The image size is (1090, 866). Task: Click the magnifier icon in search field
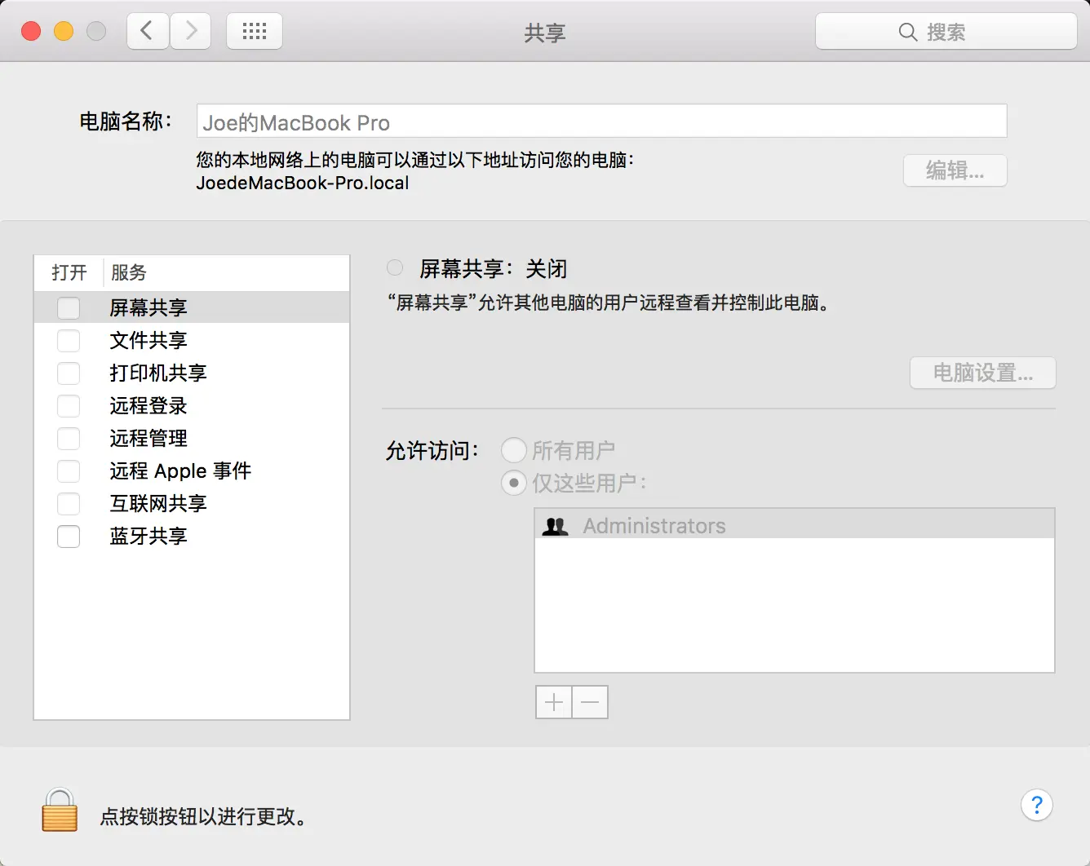(x=908, y=33)
